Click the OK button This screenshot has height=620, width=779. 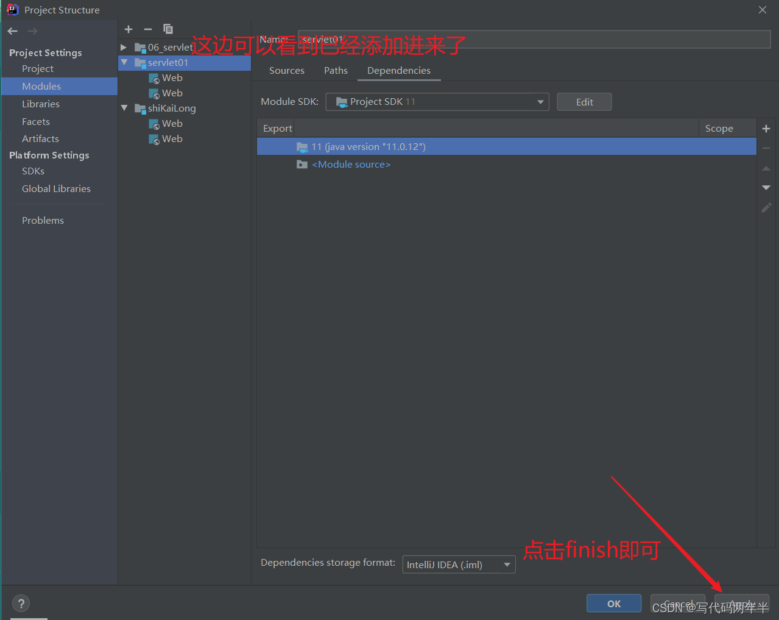point(614,604)
